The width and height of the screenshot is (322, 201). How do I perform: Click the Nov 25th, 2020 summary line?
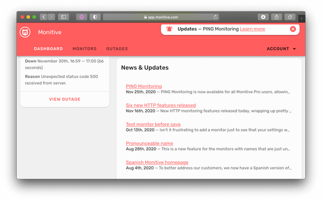(208, 92)
